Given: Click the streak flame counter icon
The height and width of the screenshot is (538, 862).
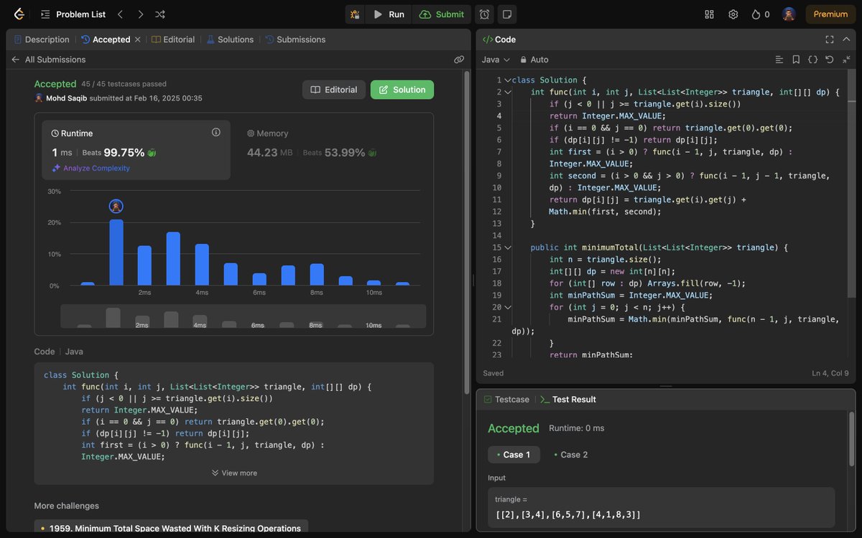Looking at the screenshot, I should click(758, 14).
